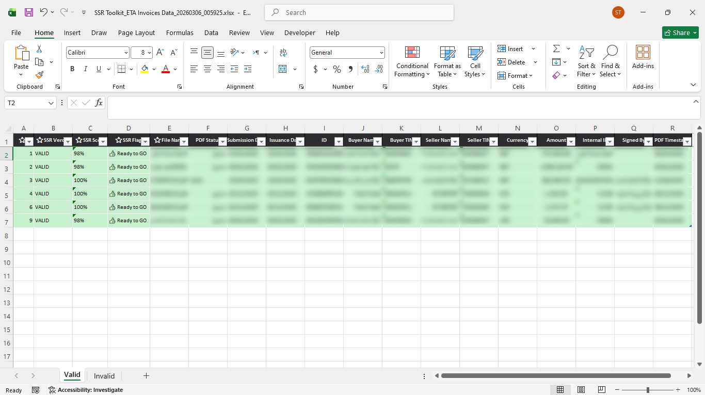
Task: Apply Percent Style format
Action: [x=337, y=69]
